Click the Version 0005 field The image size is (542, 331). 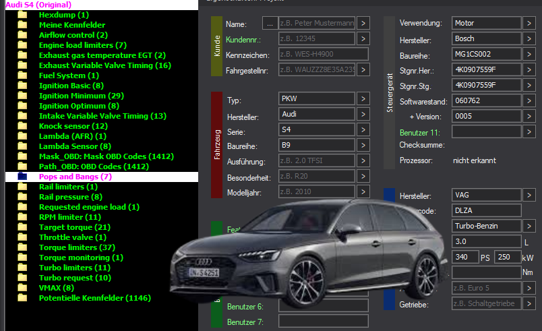pos(487,116)
